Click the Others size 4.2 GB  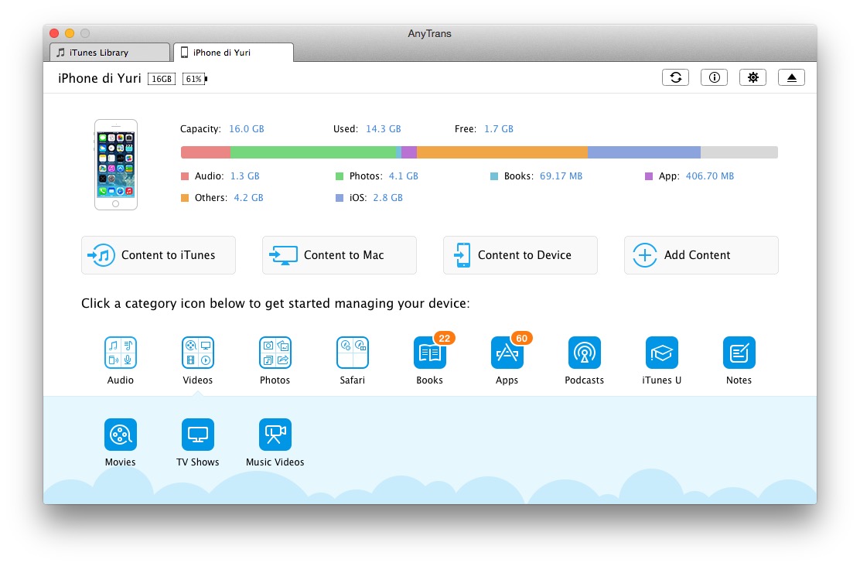pyautogui.click(x=248, y=197)
